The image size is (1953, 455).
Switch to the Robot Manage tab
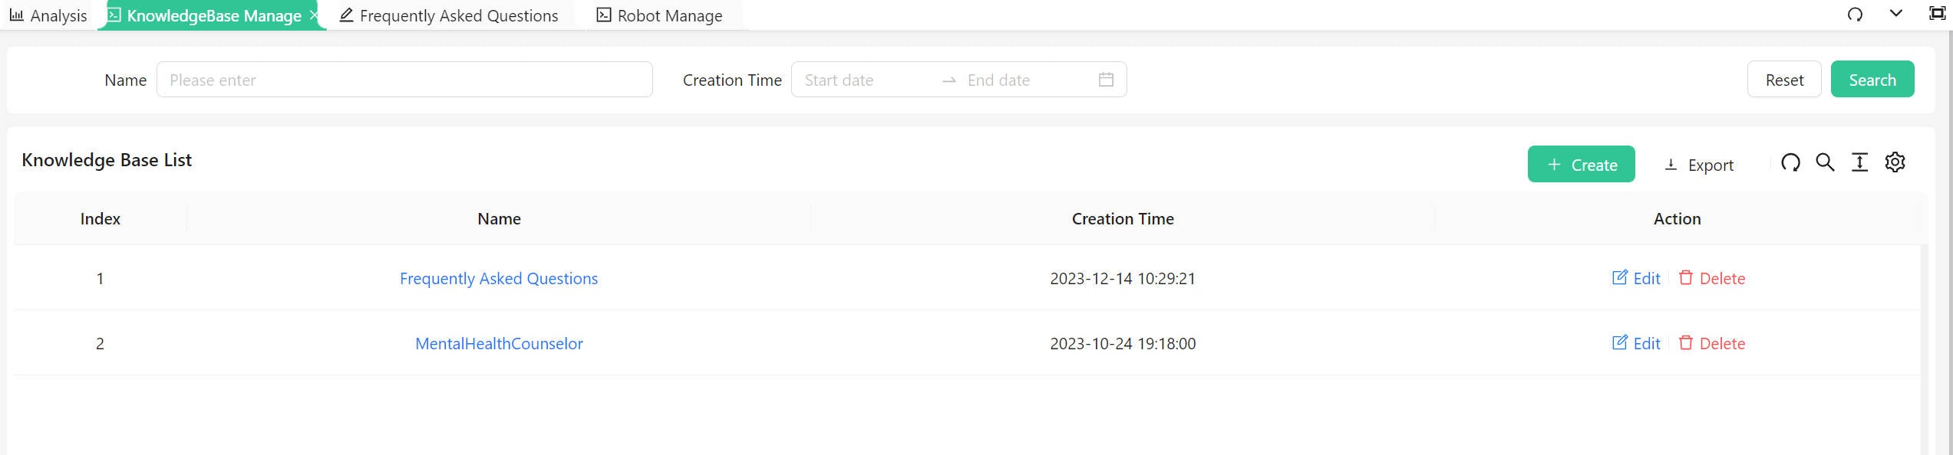(x=660, y=15)
